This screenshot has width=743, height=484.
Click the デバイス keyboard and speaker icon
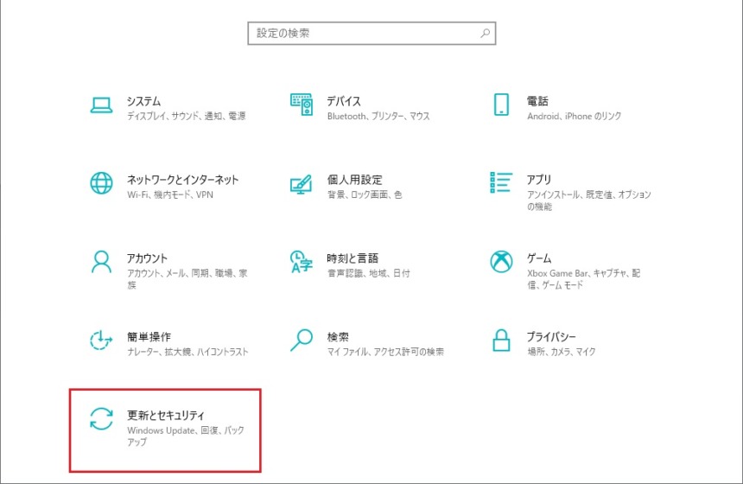tap(302, 105)
